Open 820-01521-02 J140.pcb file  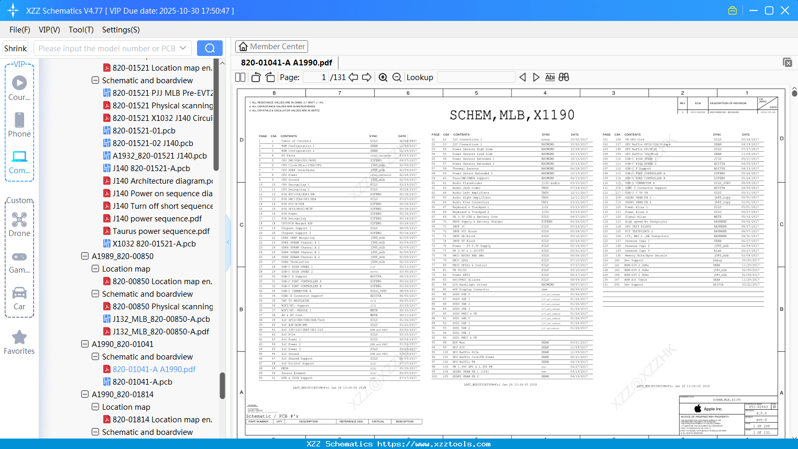[x=153, y=143]
